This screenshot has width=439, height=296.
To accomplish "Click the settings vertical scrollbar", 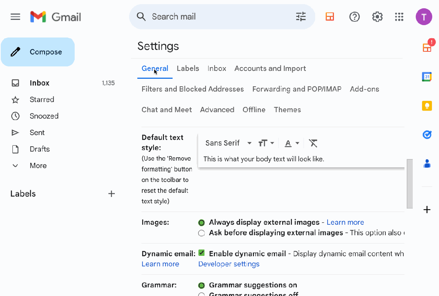I will [x=410, y=184].
